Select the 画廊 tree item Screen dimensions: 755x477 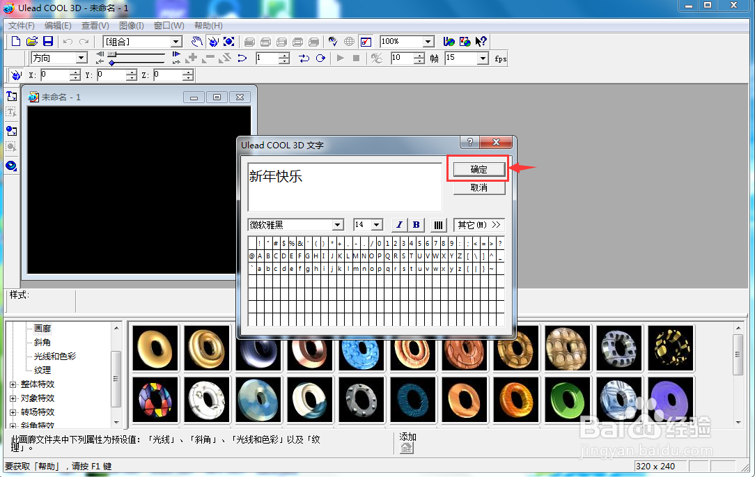tap(42, 329)
